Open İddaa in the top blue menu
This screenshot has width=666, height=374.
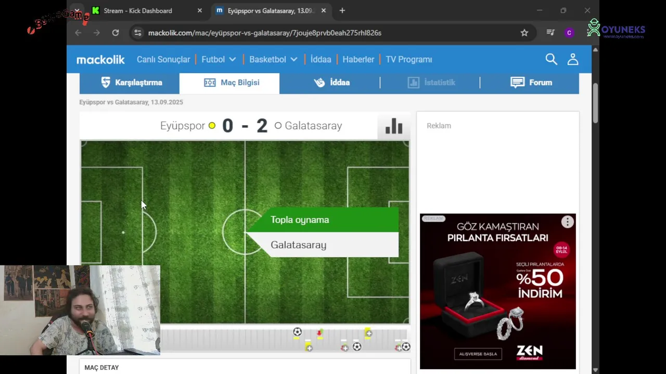[x=321, y=59]
